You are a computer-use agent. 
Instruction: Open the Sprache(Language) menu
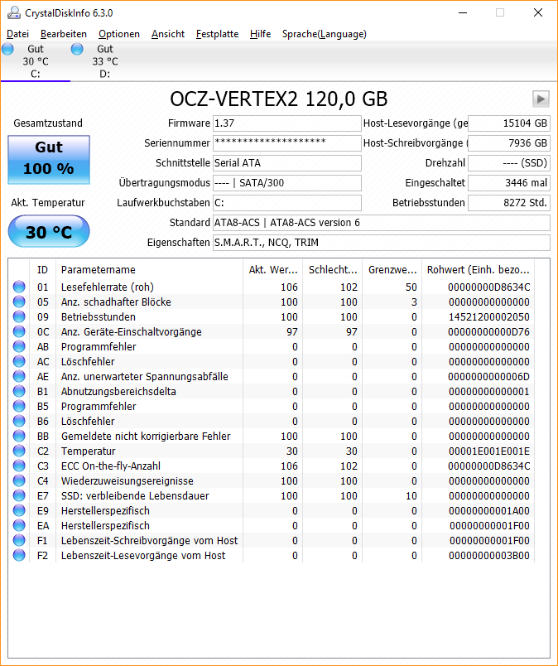pyautogui.click(x=325, y=34)
